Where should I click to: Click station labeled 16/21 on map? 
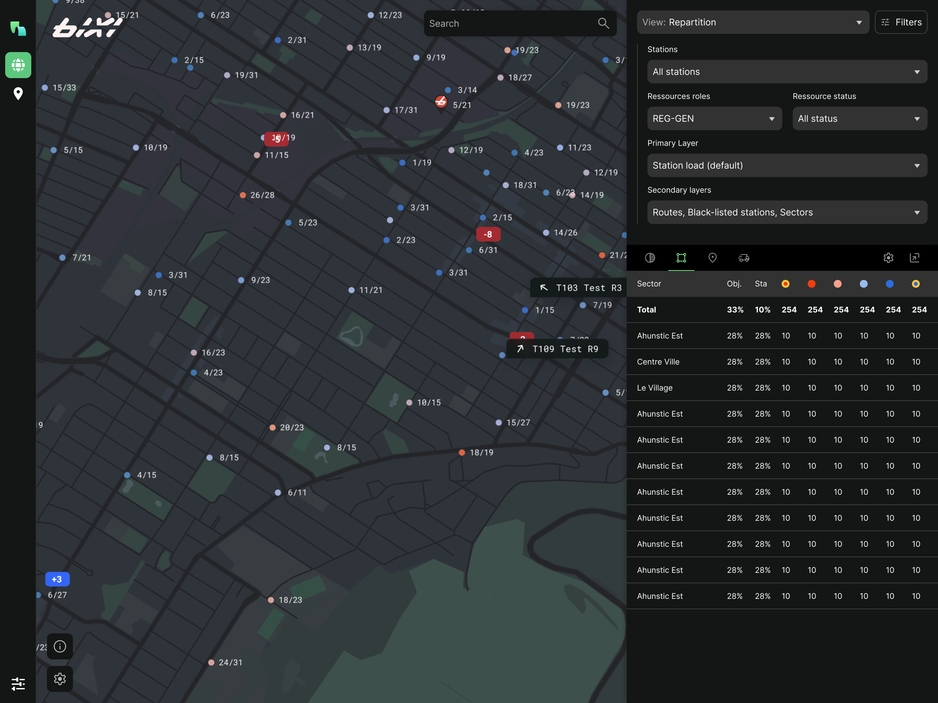click(283, 115)
